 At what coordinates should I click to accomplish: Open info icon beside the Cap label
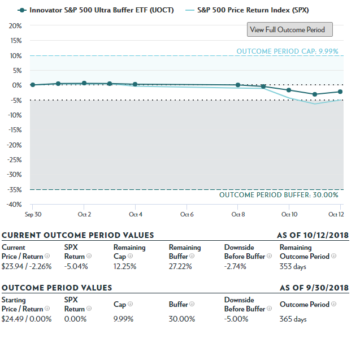130,304
